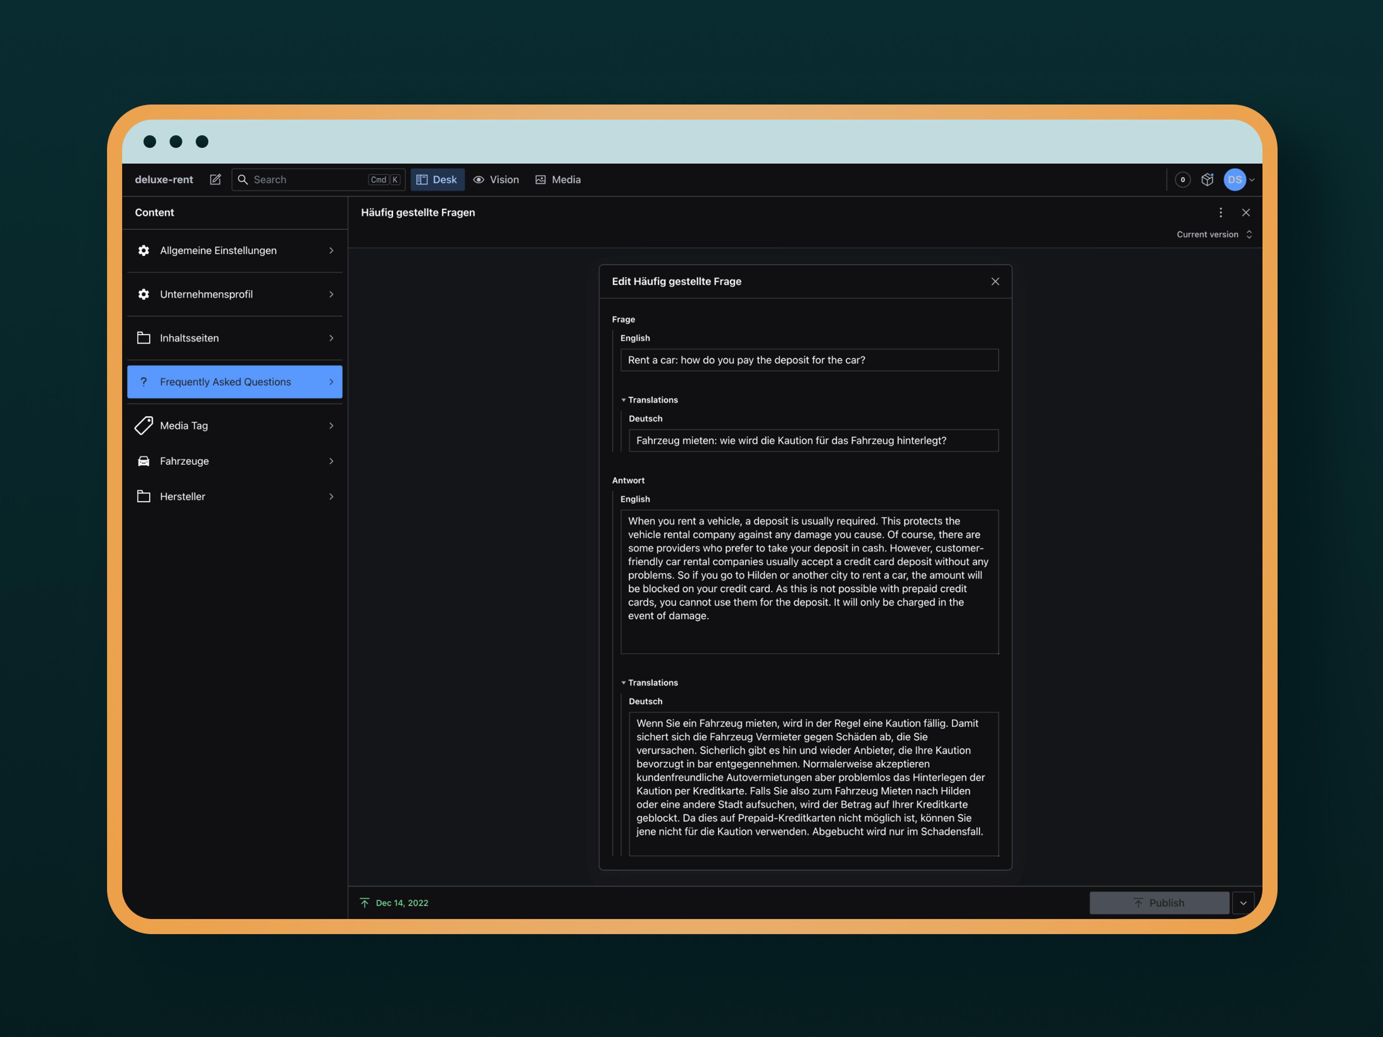Click the DS user avatar
Screen dimensions: 1383x1037
click(x=1234, y=179)
